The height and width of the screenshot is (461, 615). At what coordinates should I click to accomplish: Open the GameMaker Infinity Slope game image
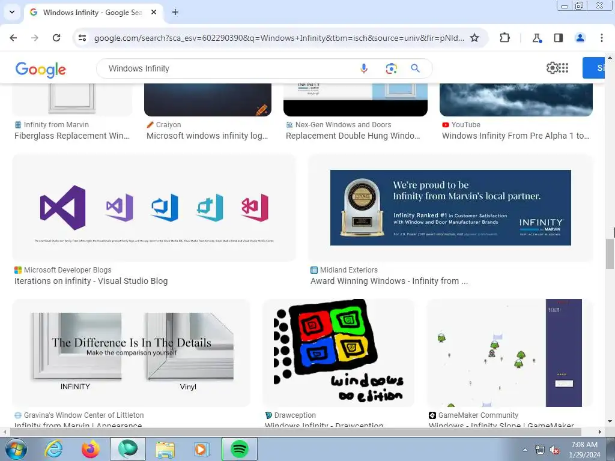510,353
